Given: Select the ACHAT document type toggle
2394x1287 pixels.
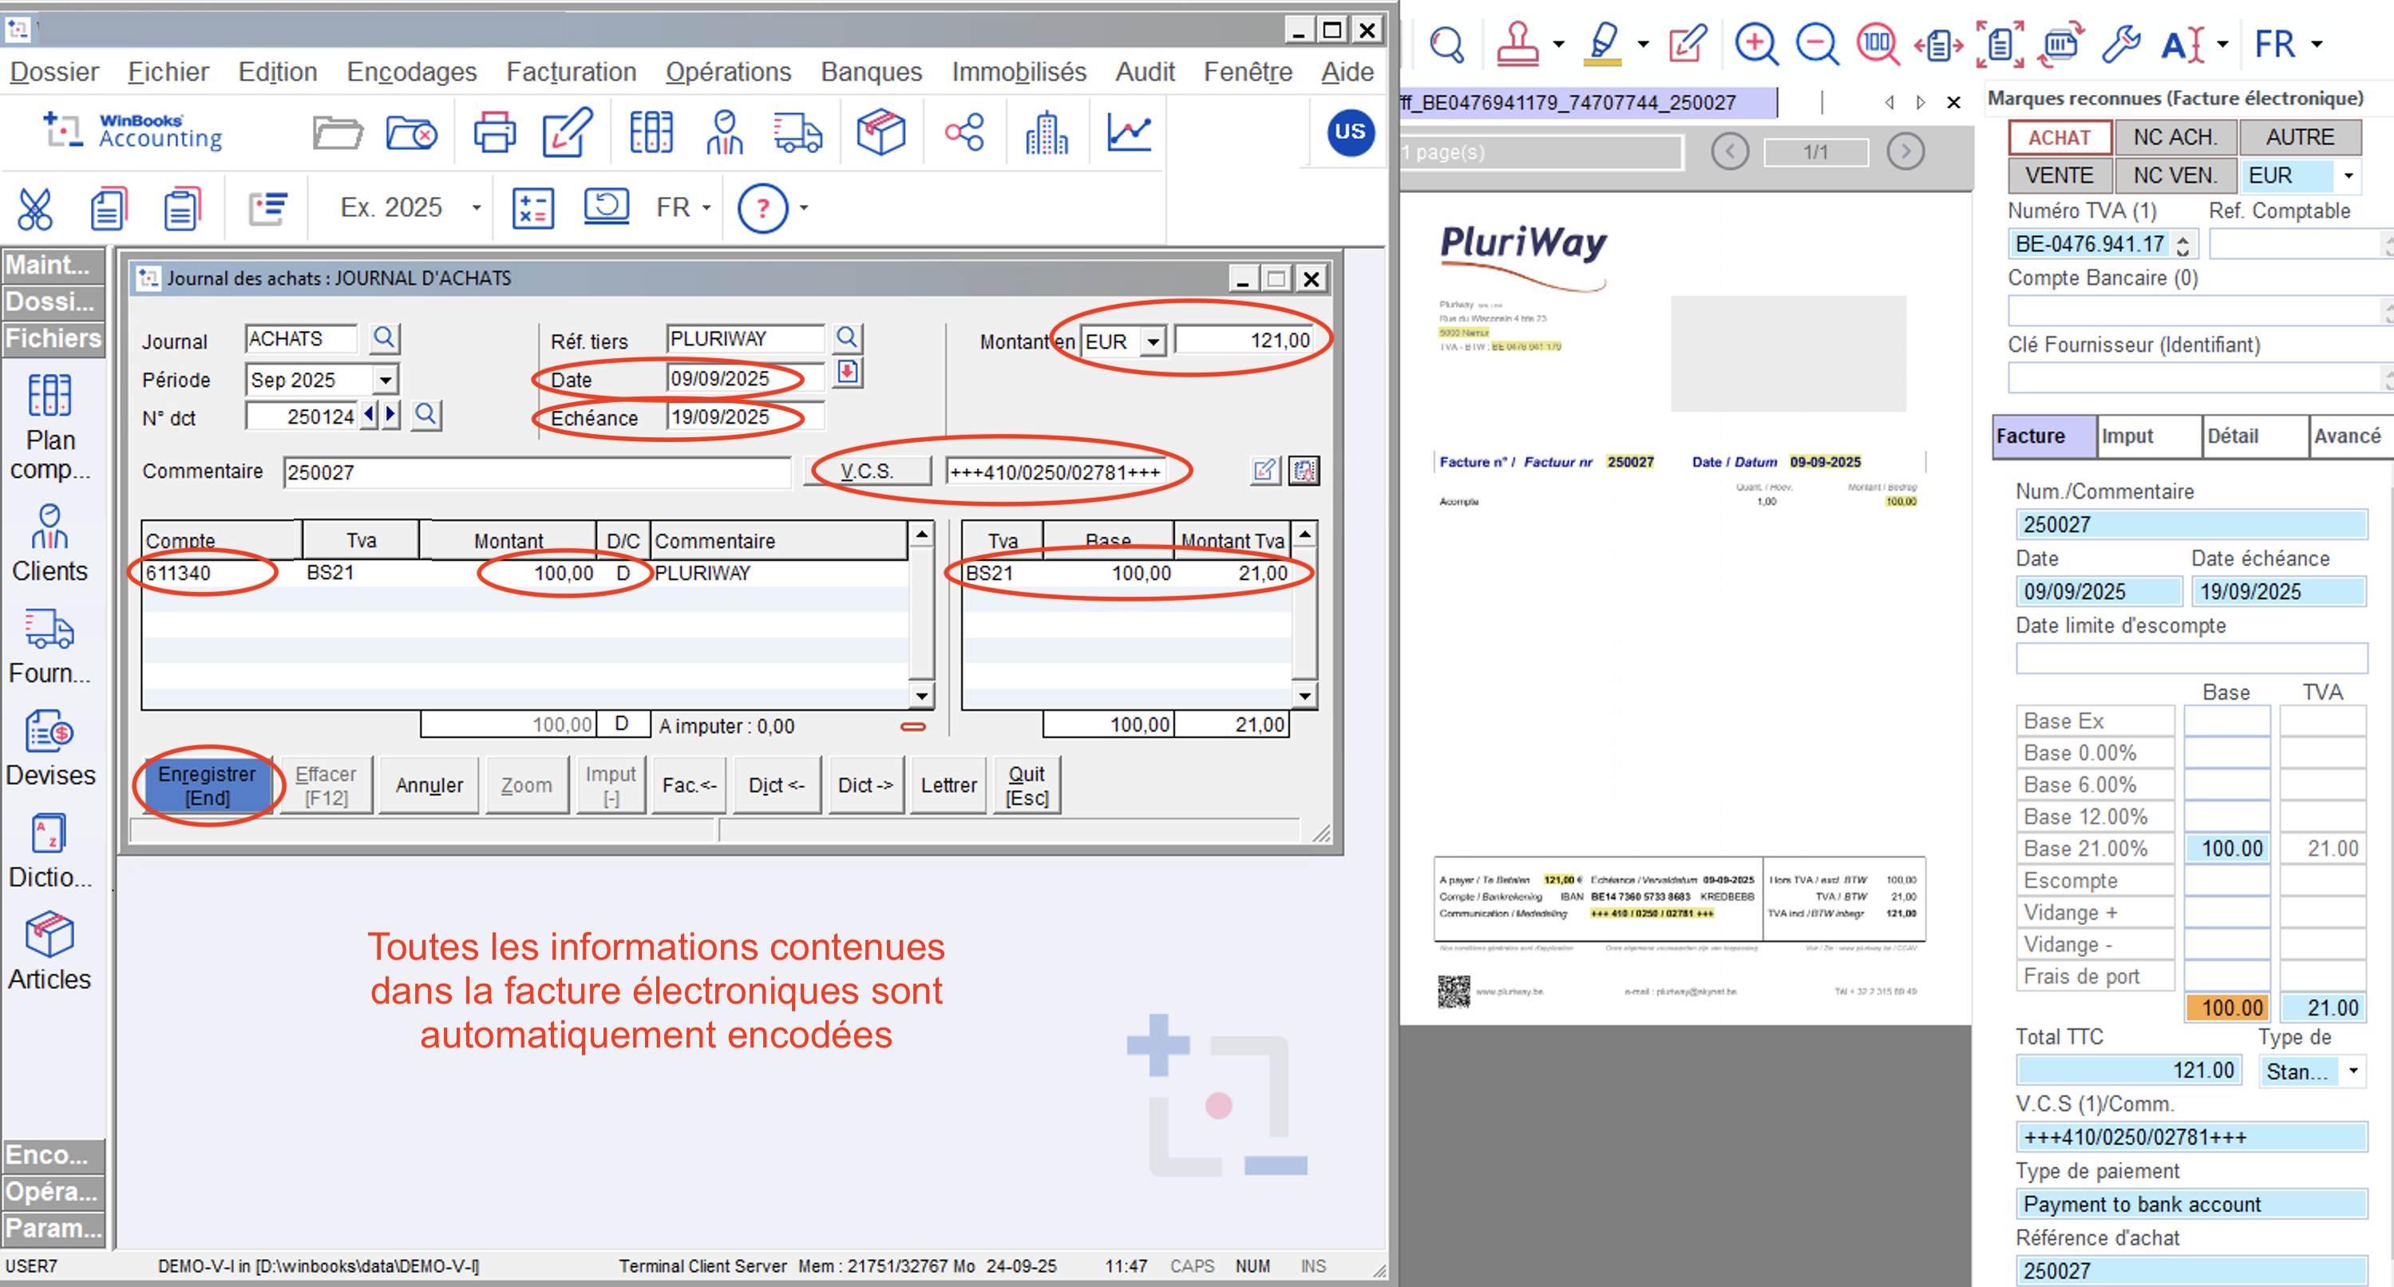Looking at the screenshot, I should (x=2059, y=137).
